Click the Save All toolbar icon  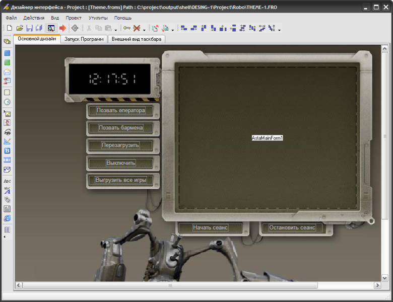point(39,28)
